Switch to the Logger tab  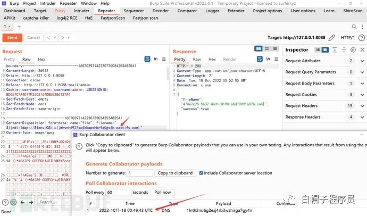coord(212,11)
